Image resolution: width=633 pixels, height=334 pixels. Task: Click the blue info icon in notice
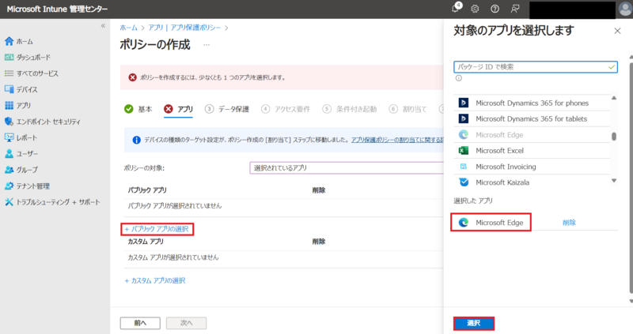click(136, 141)
